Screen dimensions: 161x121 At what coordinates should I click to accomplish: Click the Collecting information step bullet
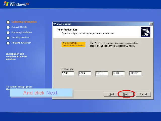[8, 22]
